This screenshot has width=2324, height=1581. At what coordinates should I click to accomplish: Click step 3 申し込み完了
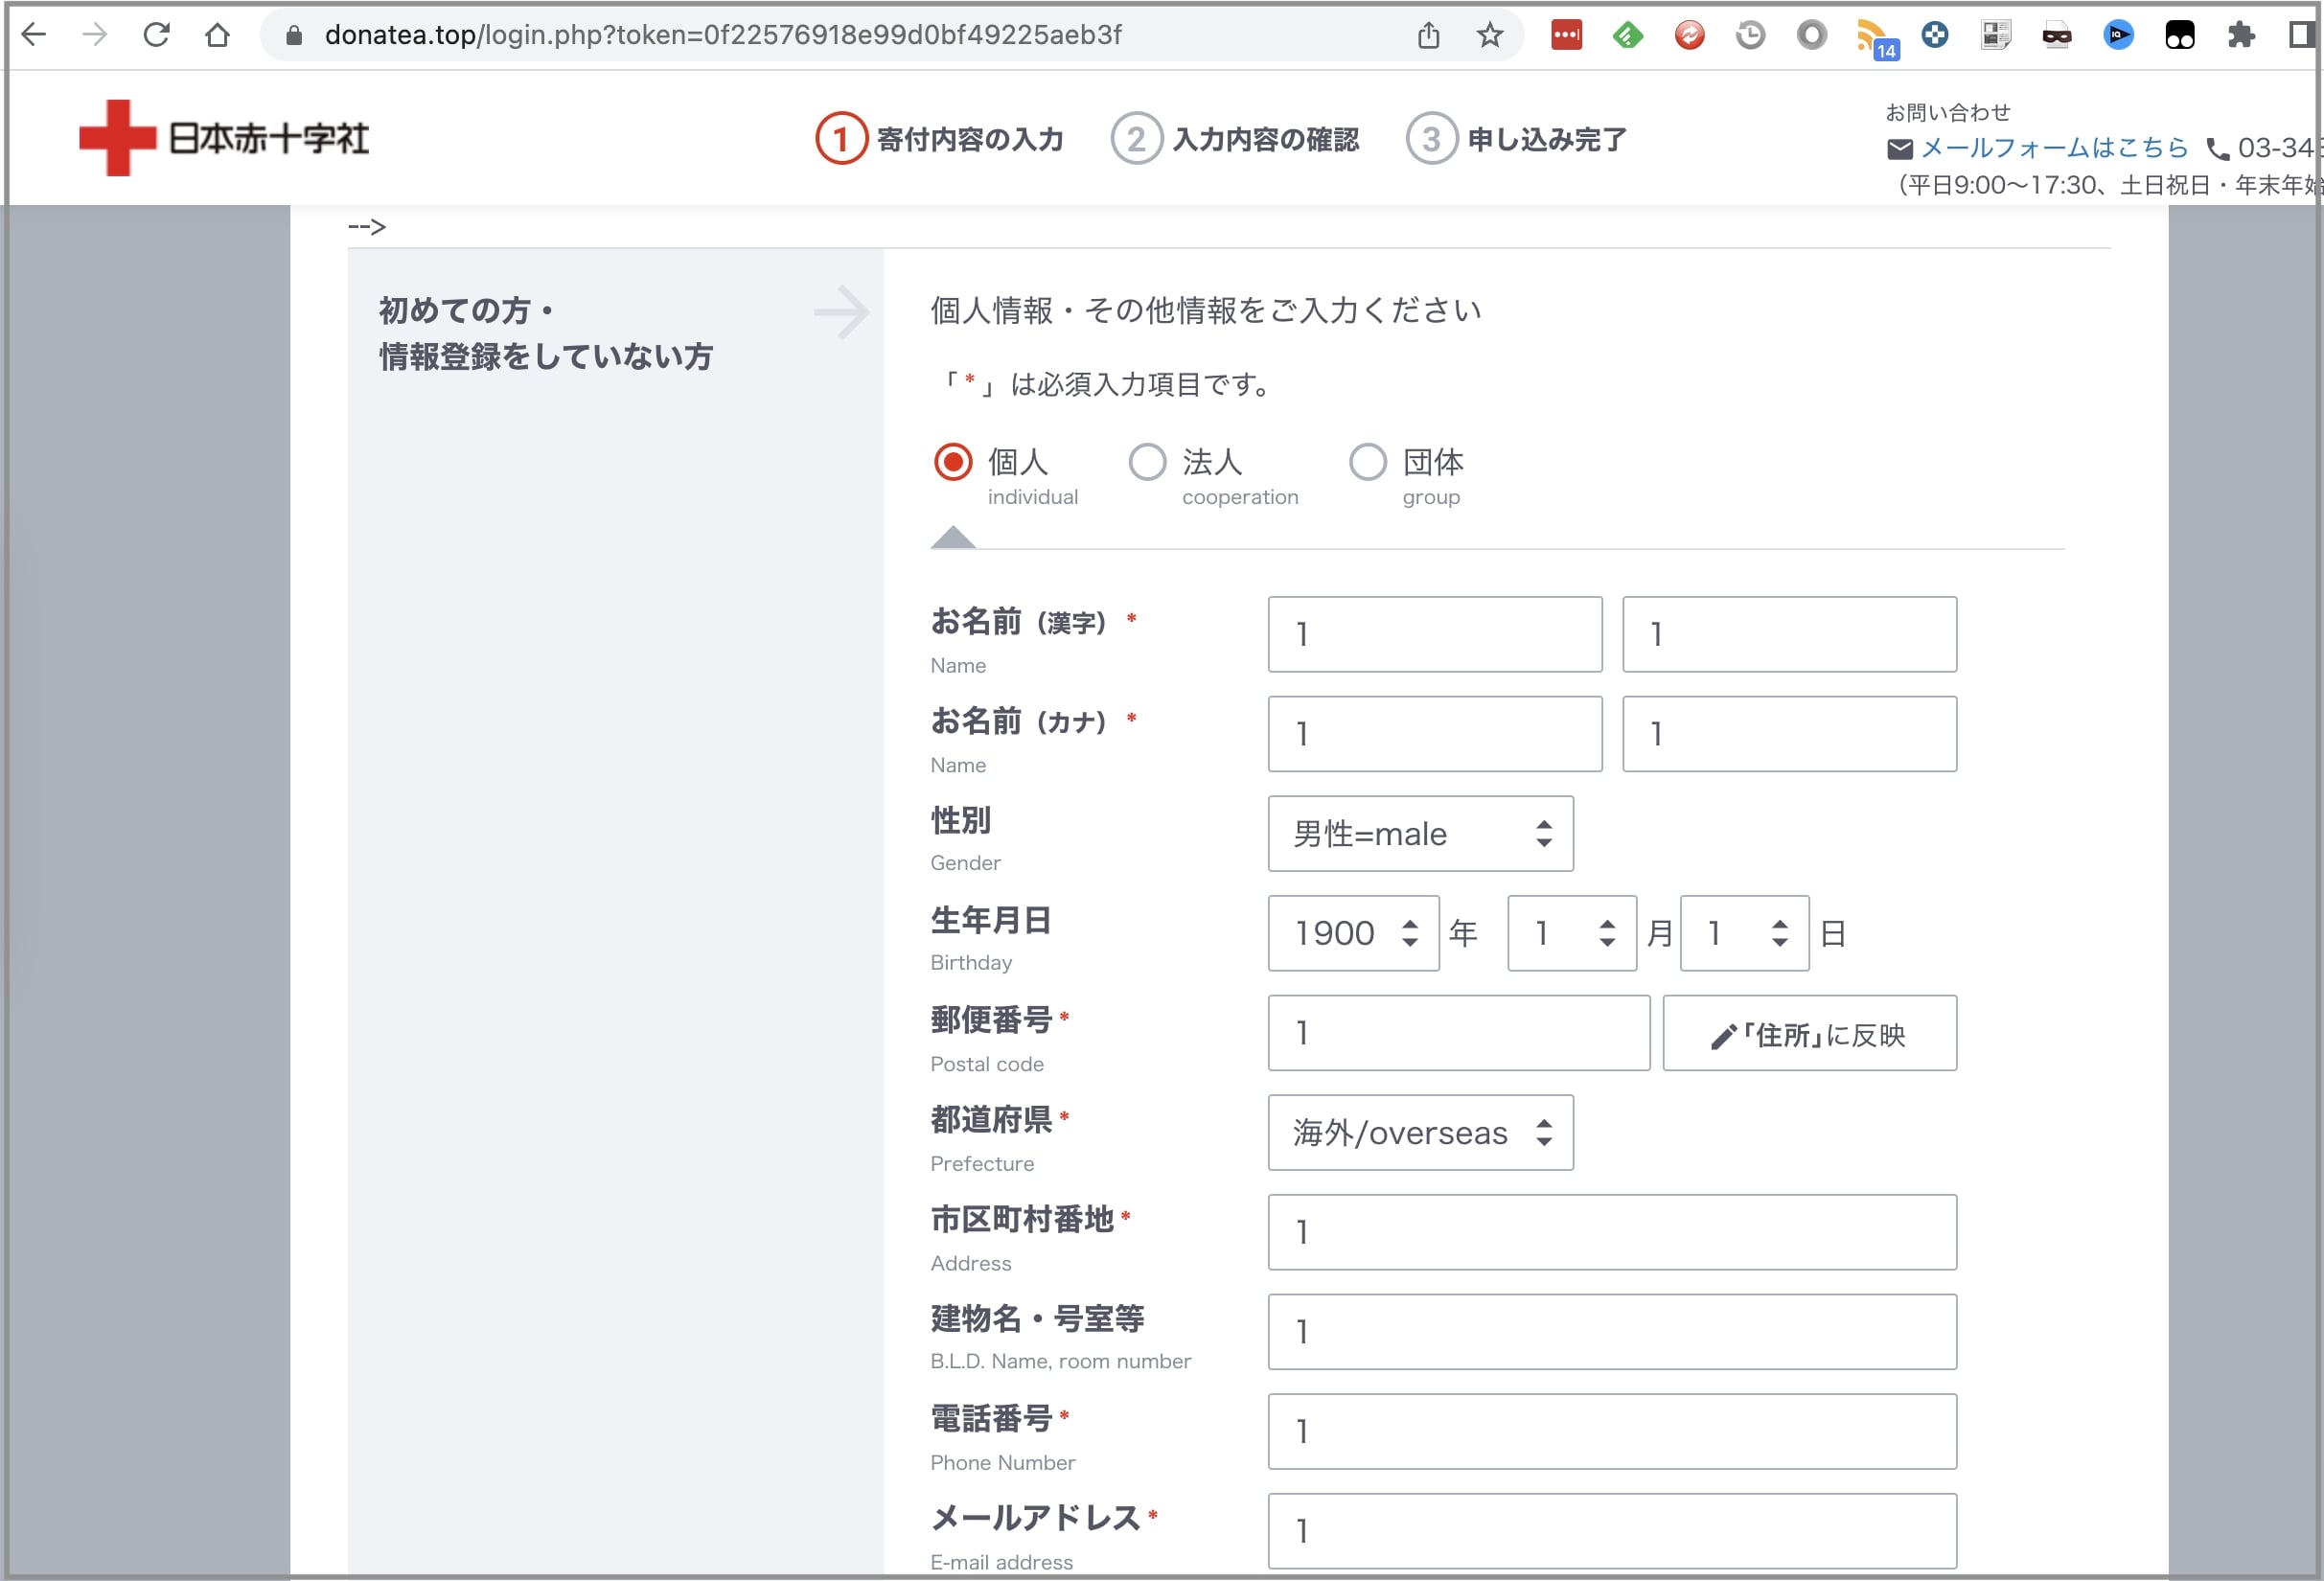[x=1516, y=139]
